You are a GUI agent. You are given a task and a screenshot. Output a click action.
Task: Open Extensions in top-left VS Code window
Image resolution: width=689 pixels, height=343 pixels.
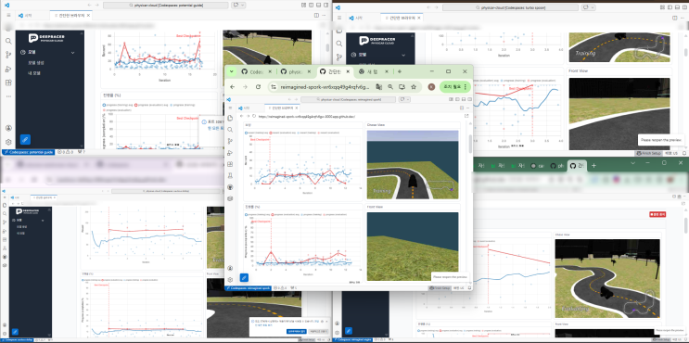click(8, 83)
